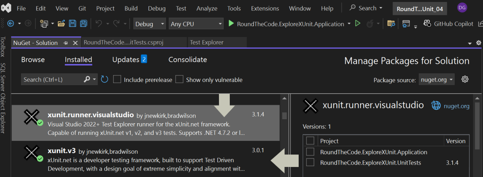Select the xunit.v3 package in list
Image resolution: width=483 pixels, height=177 pixels.
pos(145,159)
